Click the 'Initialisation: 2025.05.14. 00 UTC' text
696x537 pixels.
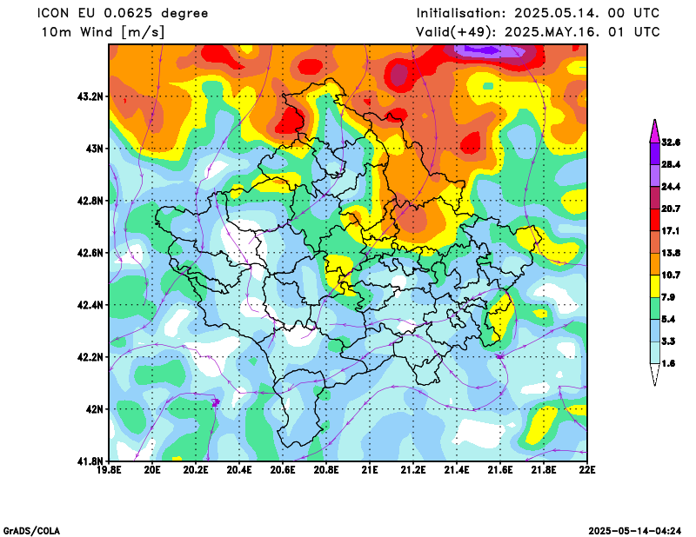538,13
